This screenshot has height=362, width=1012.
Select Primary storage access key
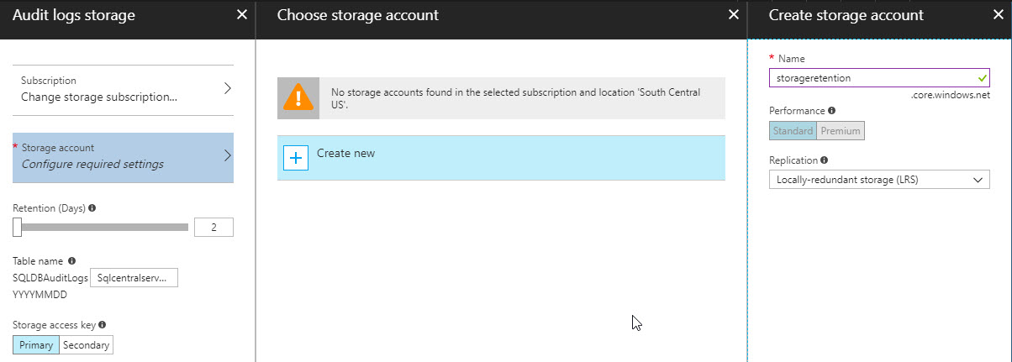pyautogui.click(x=36, y=344)
